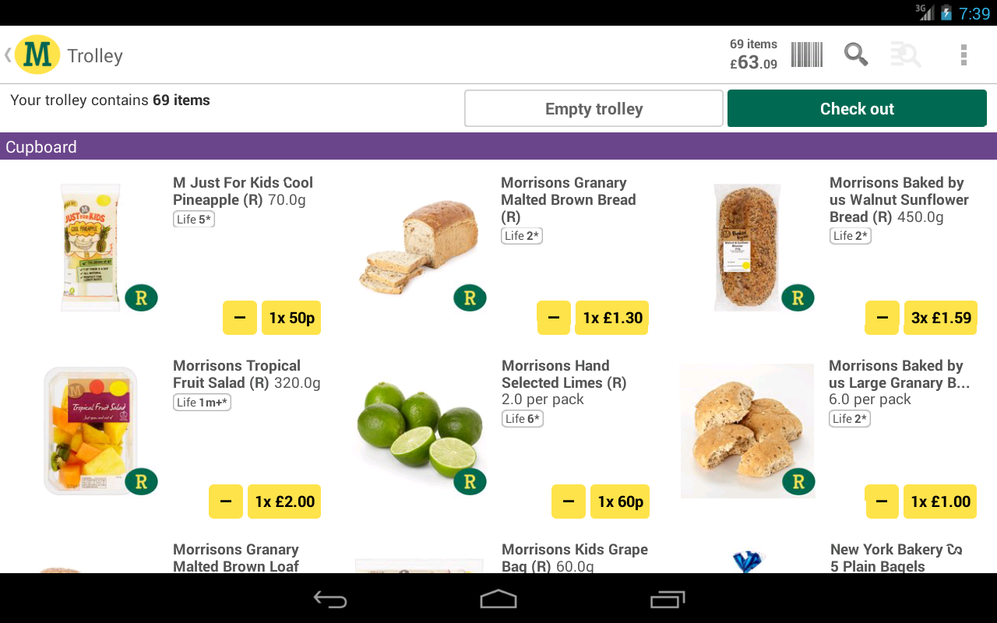
Task: Click the Empty trolley button
Action: click(594, 109)
